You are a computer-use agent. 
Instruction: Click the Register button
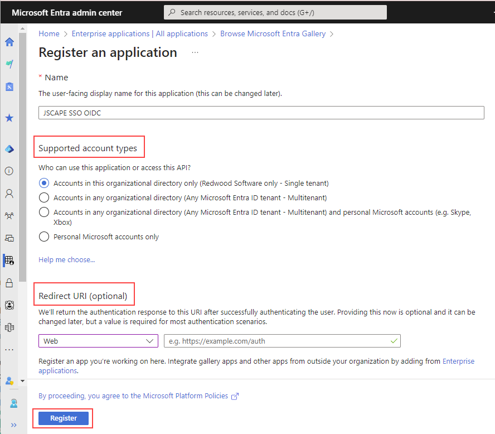point(64,418)
